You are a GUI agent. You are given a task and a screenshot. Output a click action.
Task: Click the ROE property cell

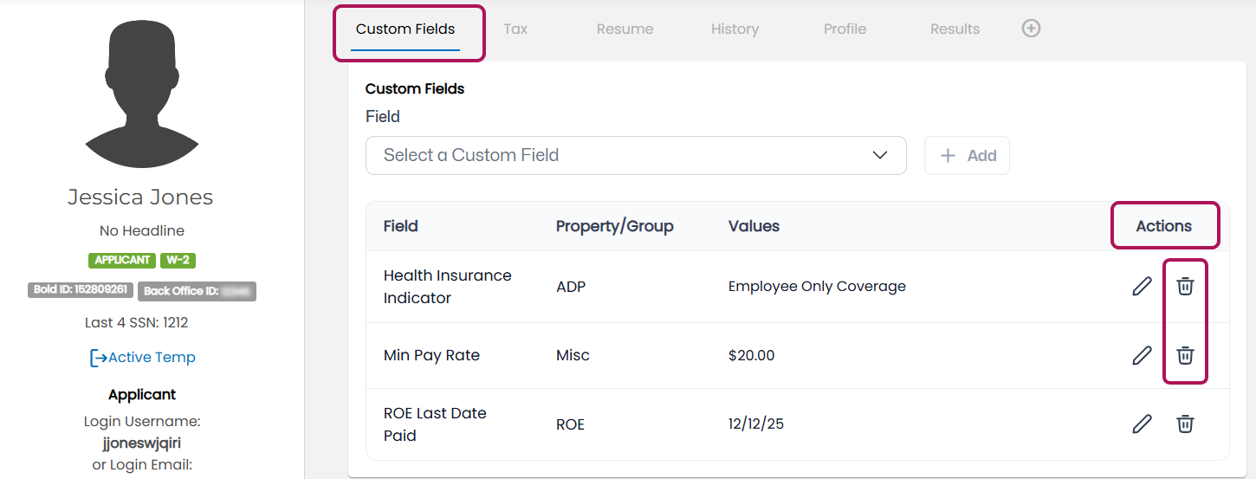[x=570, y=424]
